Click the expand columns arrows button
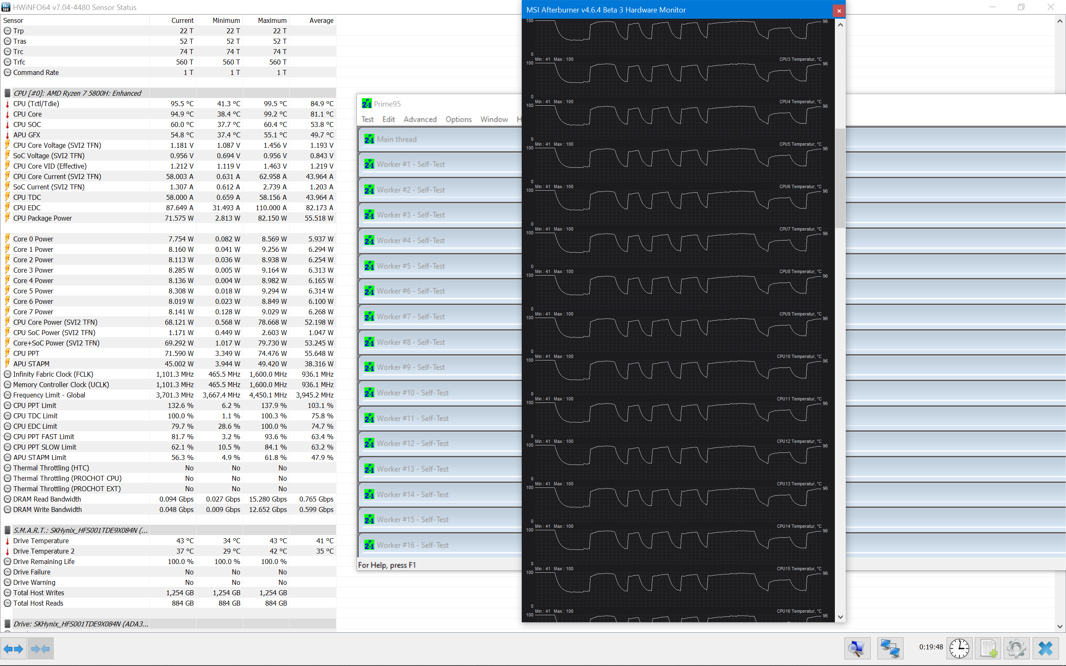 coord(13,649)
